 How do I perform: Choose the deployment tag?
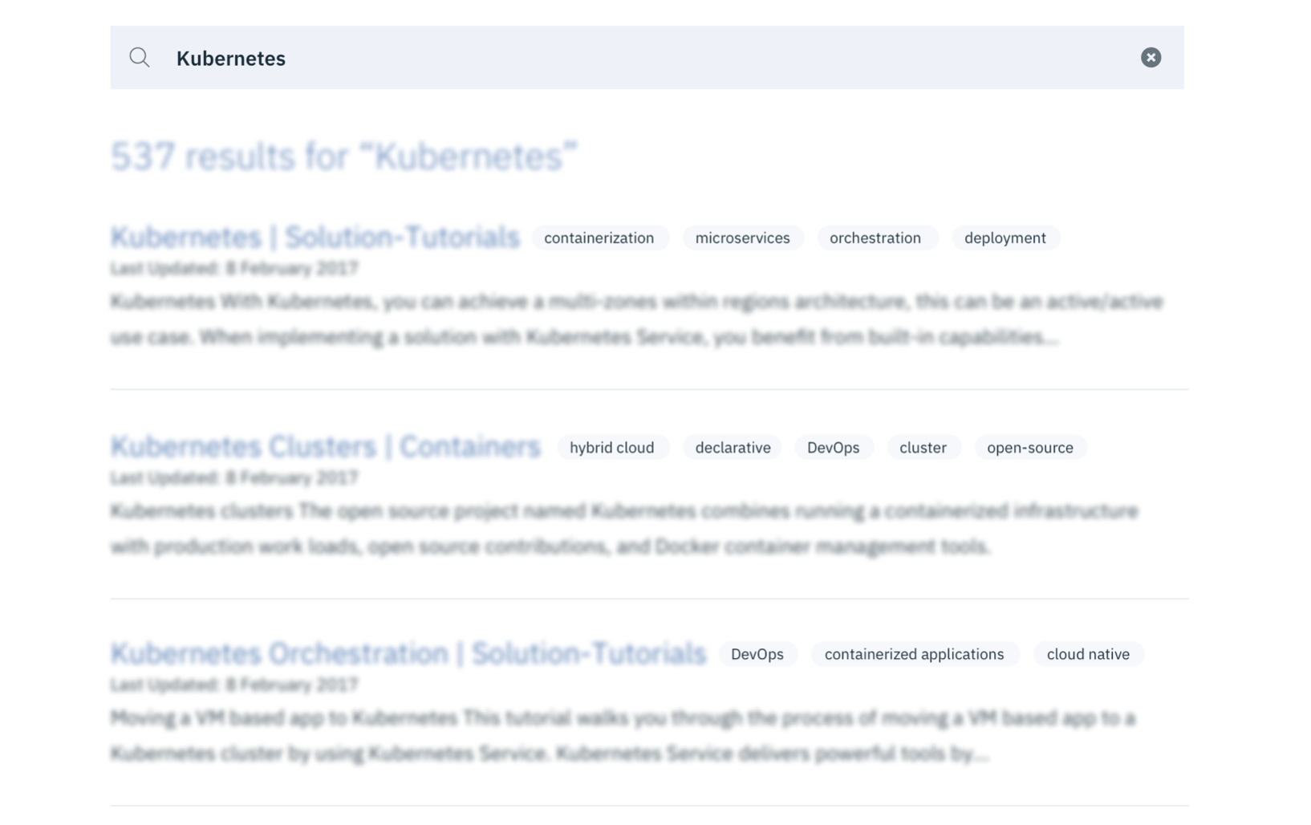(1005, 238)
